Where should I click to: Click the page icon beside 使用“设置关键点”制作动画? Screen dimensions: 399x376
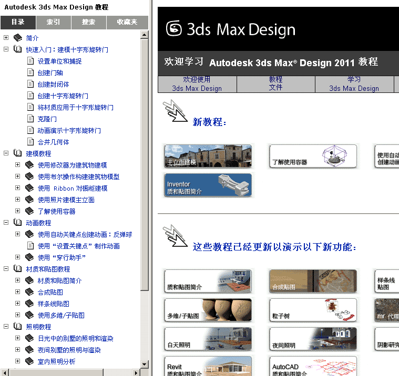[30, 246]
